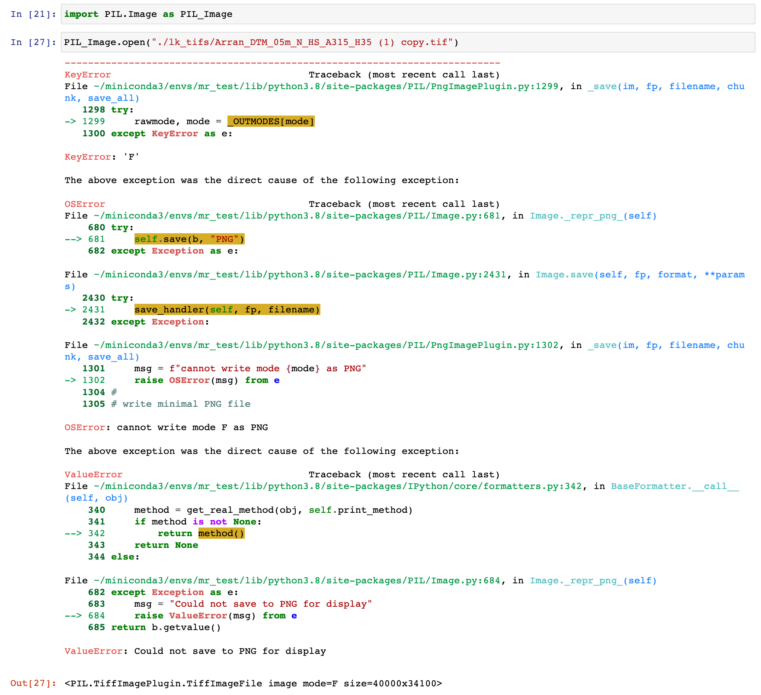Click the ValueError Could not save message
The image size is (761, 695).
pos(195,651)
